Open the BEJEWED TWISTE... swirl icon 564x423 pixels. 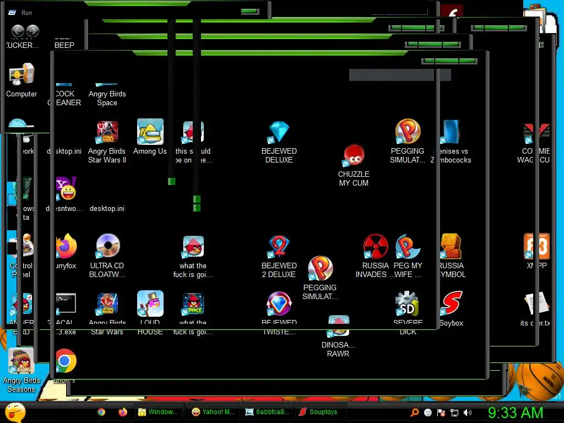tap(279, 303)
